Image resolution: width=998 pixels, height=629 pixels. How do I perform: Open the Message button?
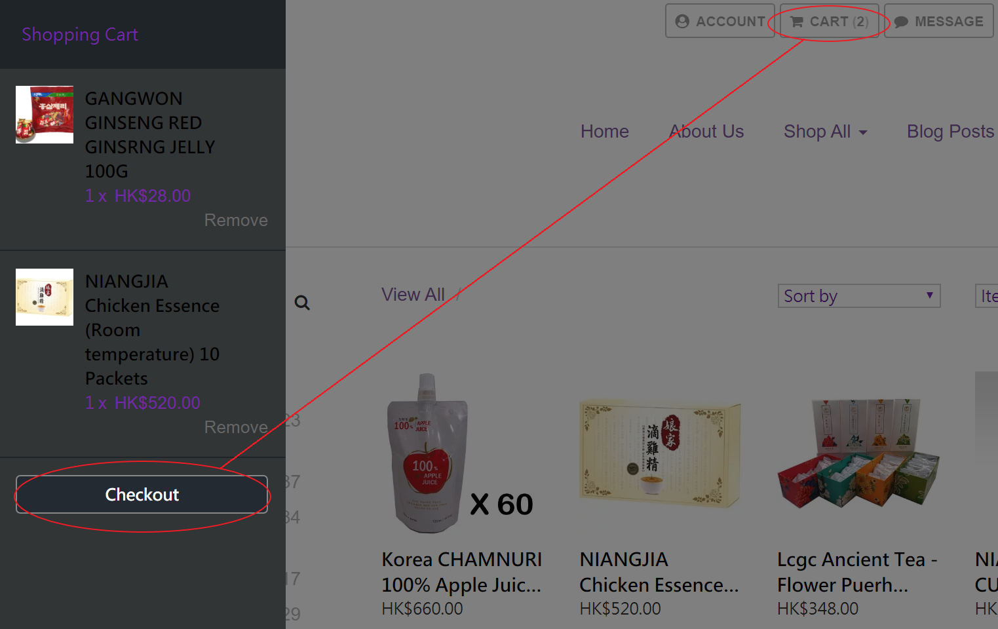point(938,22)
